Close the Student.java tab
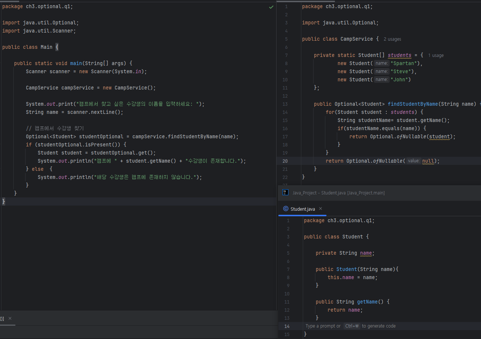 tap(321, 209)
